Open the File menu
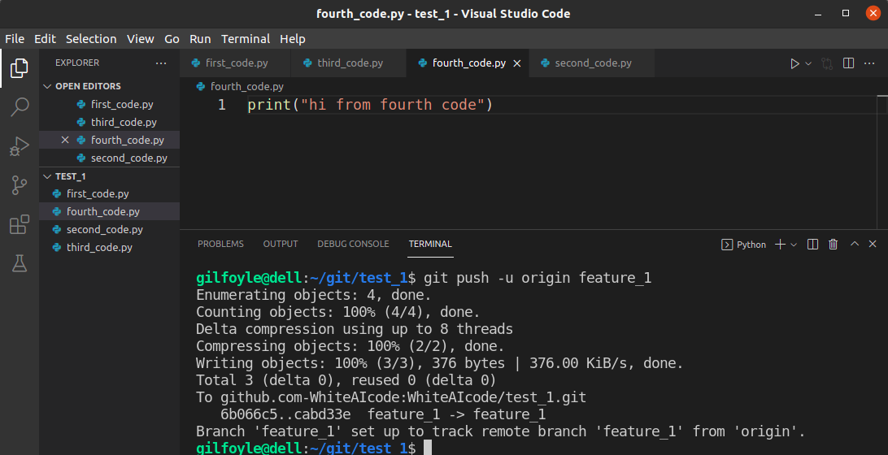Image resolution: width=888 pixels, height=455 pixels. pyautogui.click(x=15, y=38)
